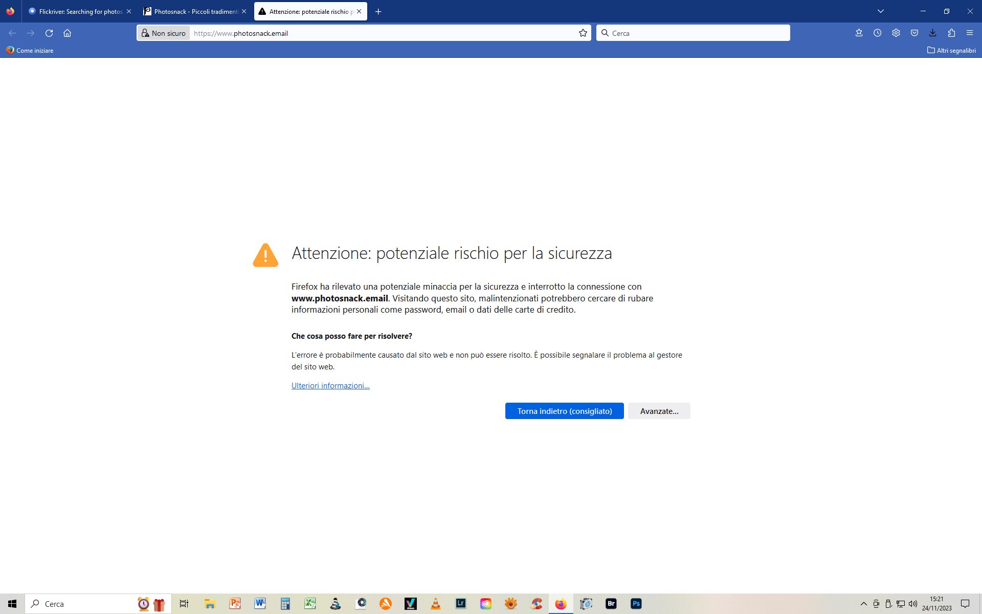The width and height of the screenshot is (982, 614).
Task: Reload the current page
Action: coord(49,33)
